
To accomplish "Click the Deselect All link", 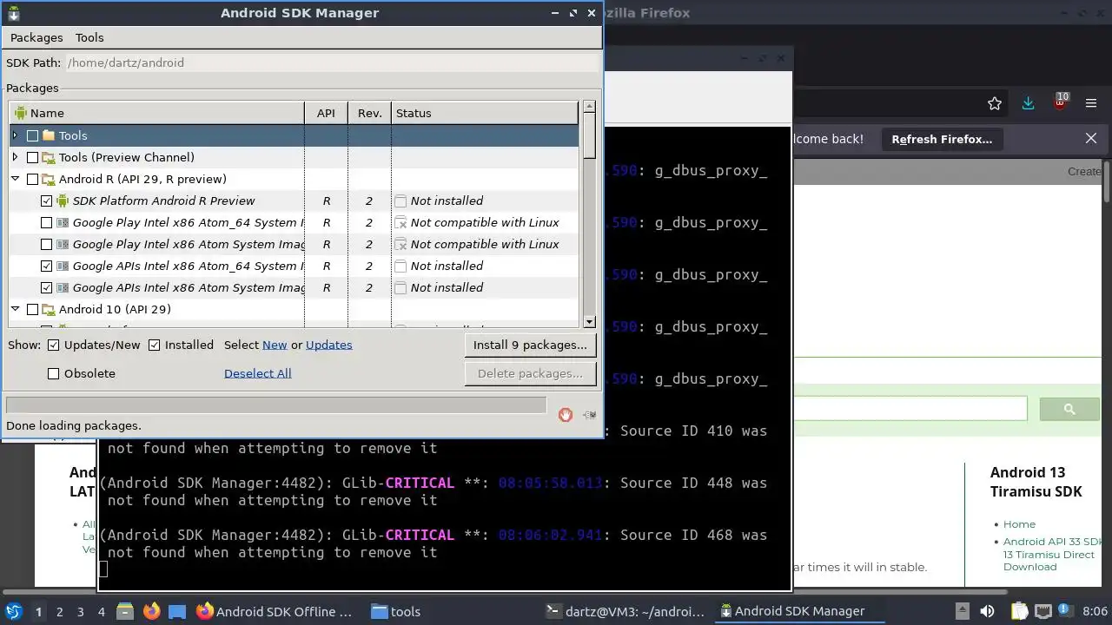I will point(258,373).
